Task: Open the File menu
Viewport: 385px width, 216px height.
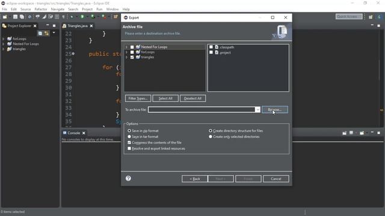Action: (x=4, y=9)
